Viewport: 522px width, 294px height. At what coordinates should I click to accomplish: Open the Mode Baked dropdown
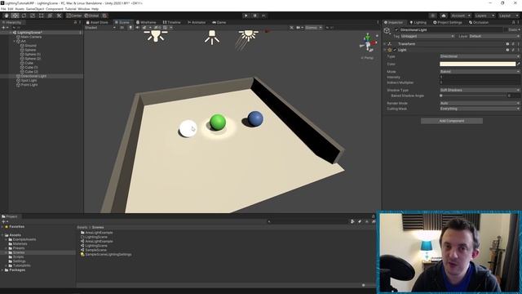point(480,72)
